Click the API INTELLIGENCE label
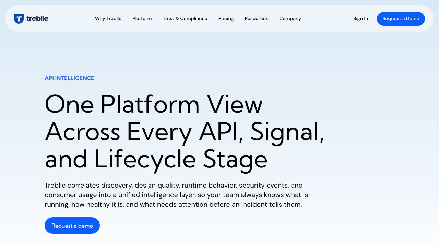Screen dimensions: 439x246 69,78
